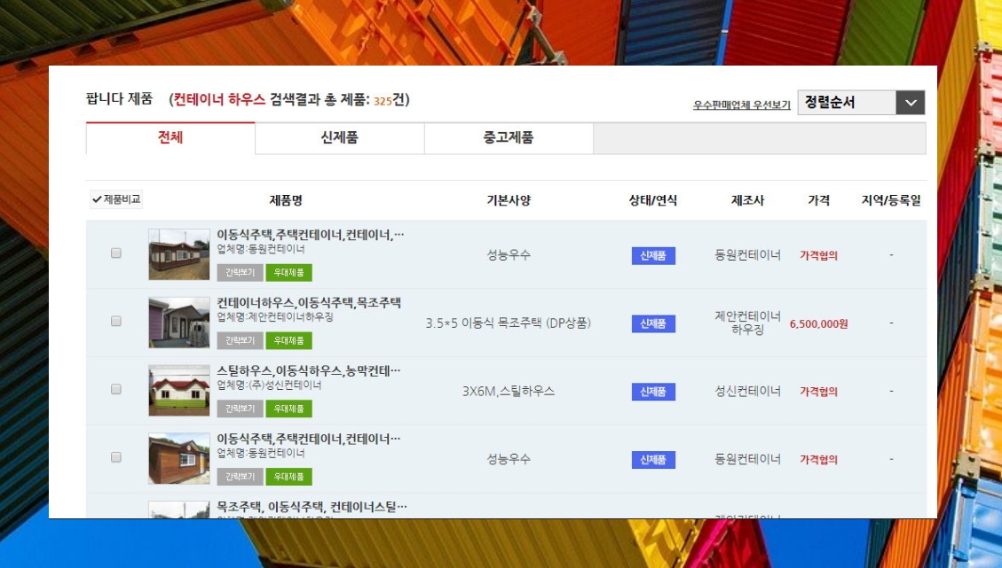Click 우대제품 badge on the brown wooden house 동원컨테이너 listing

[288, 477]
